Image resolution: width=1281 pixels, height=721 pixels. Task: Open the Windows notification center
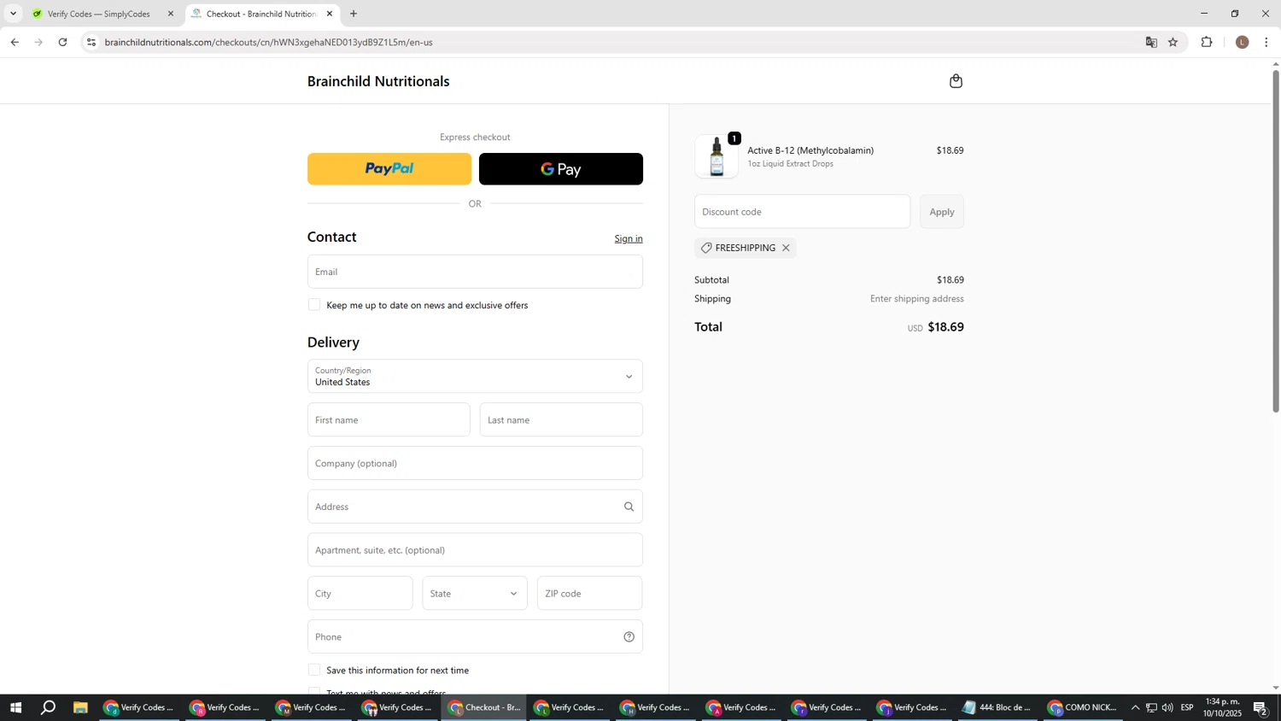coord(1261,707)
